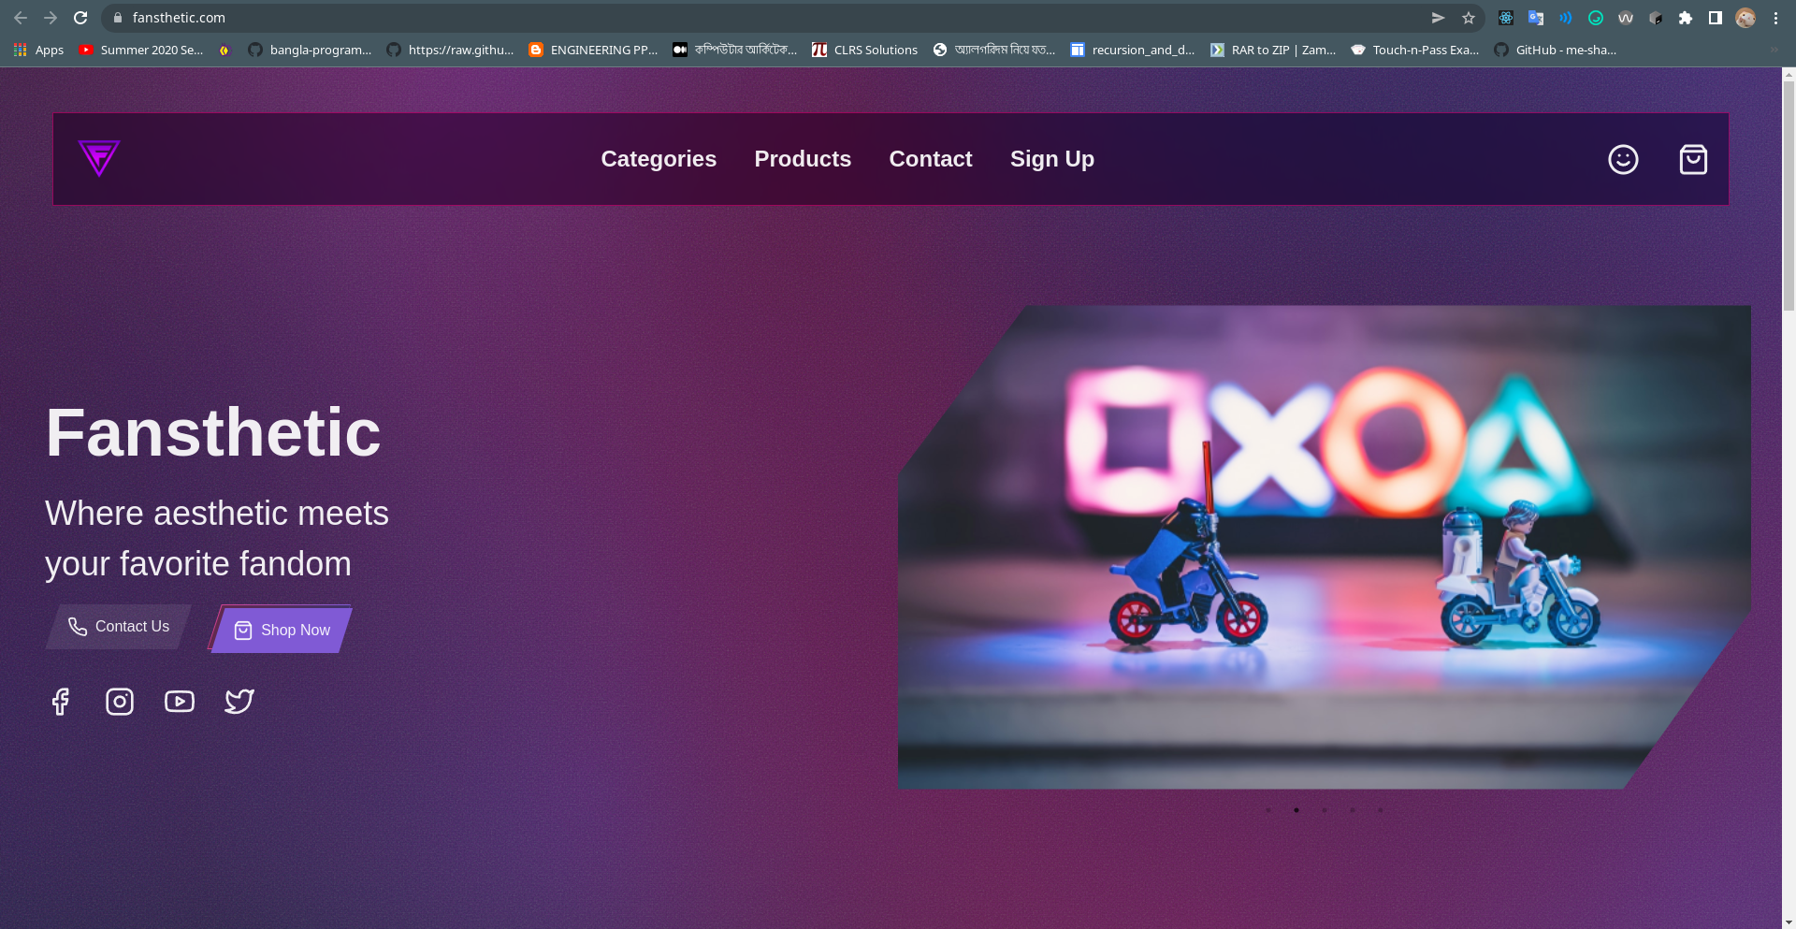
Task: Open the Contact nav link
Action: pos(931,159)
